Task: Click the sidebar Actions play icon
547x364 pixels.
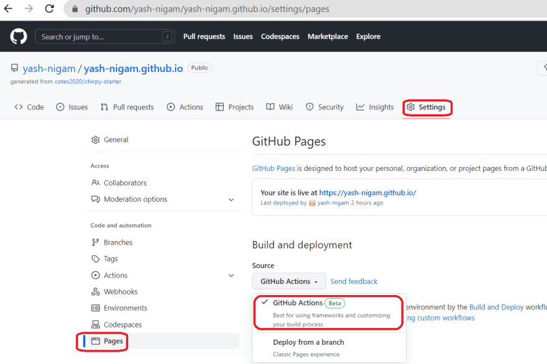Action: click(x=95, y=275)
